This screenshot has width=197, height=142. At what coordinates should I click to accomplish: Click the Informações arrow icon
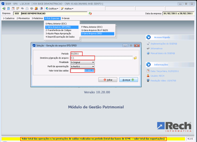tap(149, 64)
